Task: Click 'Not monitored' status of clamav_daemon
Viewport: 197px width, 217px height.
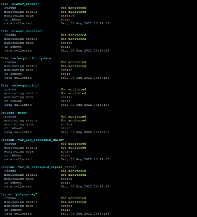Action: click(x=73, y=8)
